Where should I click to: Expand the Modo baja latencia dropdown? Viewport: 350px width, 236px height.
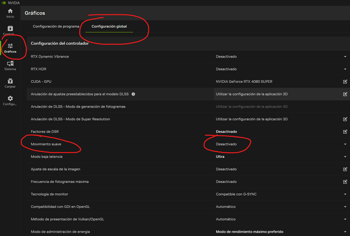point(345,157)
